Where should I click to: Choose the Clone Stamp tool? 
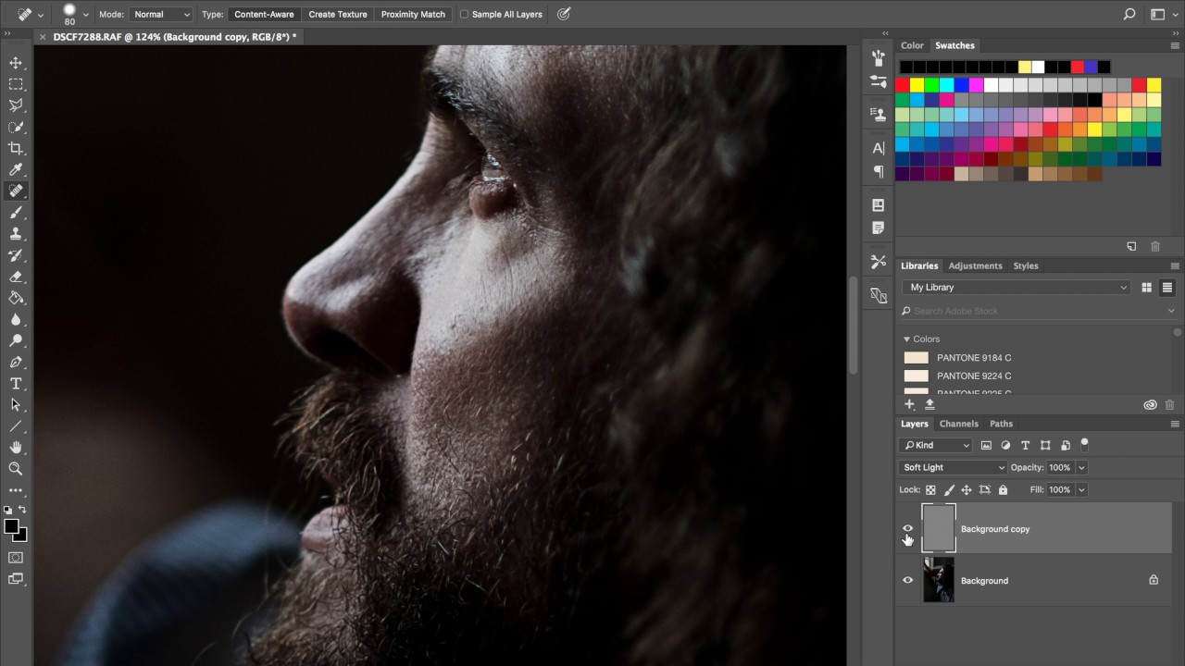coord(16,233)
